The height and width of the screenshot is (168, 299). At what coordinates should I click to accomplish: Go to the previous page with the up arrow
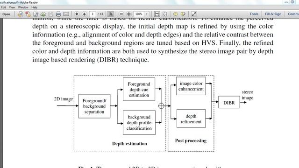tap(77, 14)
